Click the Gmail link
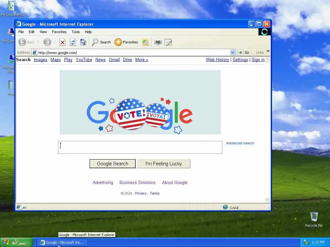This screenshot has width=330, height=247. 114,59
